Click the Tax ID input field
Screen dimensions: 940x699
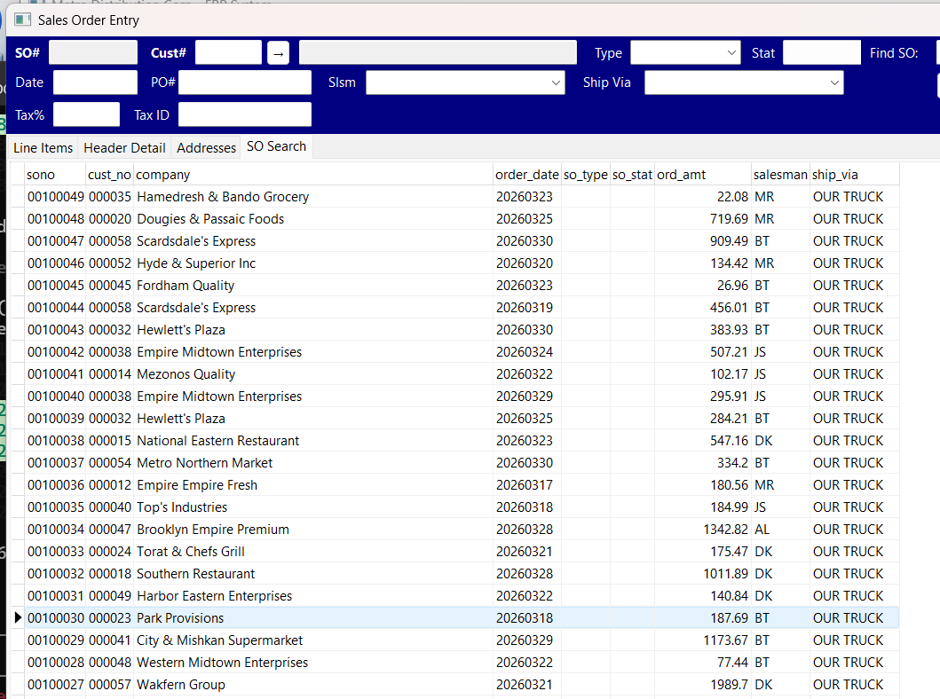point(244,114)
